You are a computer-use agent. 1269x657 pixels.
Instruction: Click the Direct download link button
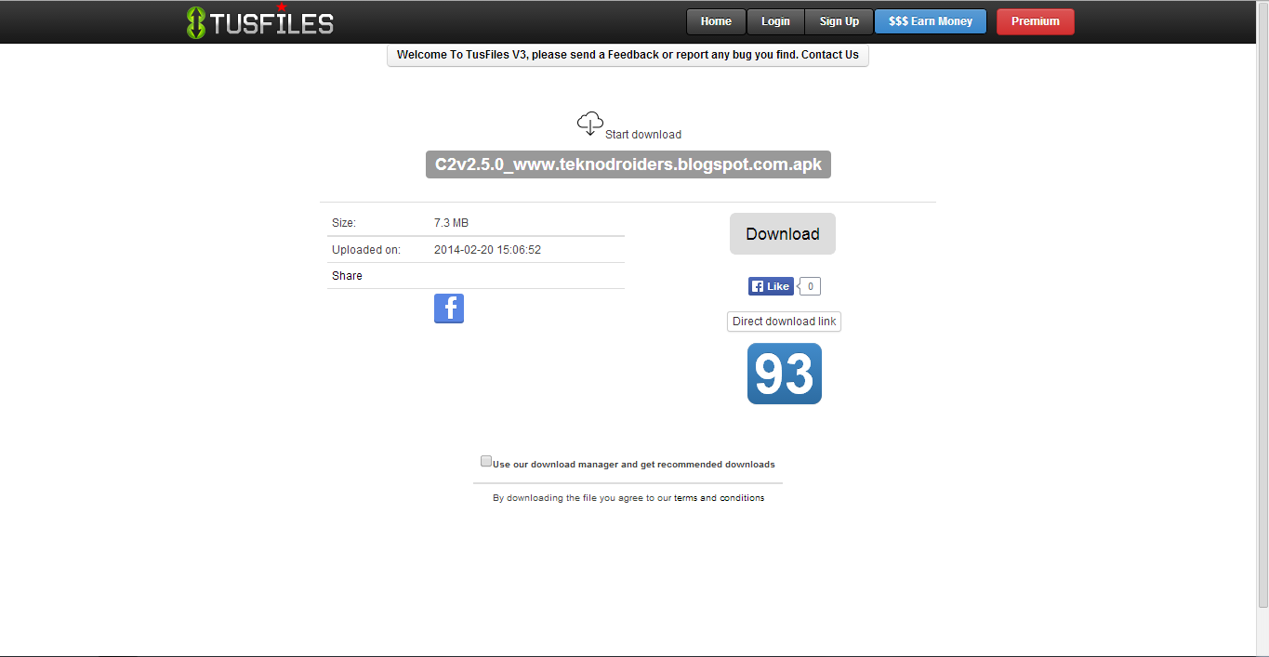tap(783, 321)
